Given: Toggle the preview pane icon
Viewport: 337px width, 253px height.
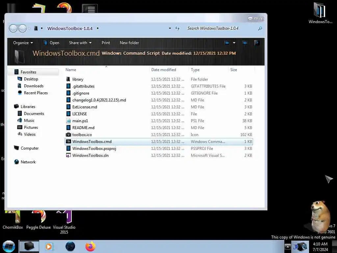Looking at the screenshot, I should [x=245, y=43].
